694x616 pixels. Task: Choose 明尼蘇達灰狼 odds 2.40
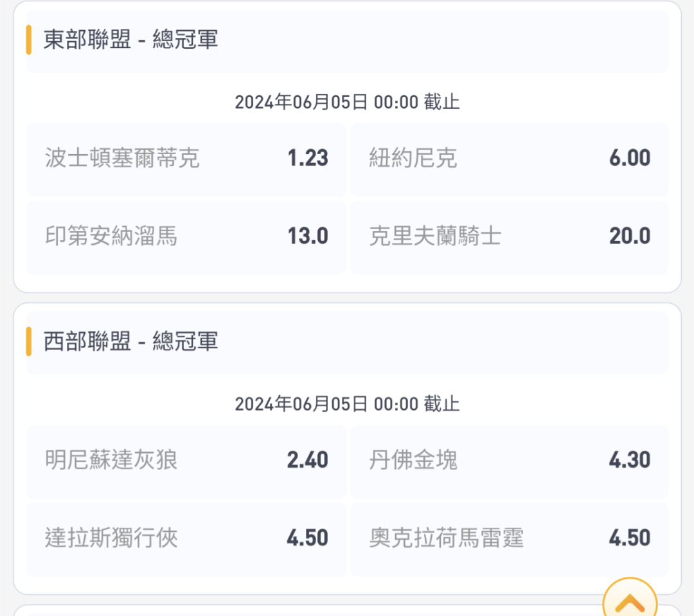[x=186, y=462]
